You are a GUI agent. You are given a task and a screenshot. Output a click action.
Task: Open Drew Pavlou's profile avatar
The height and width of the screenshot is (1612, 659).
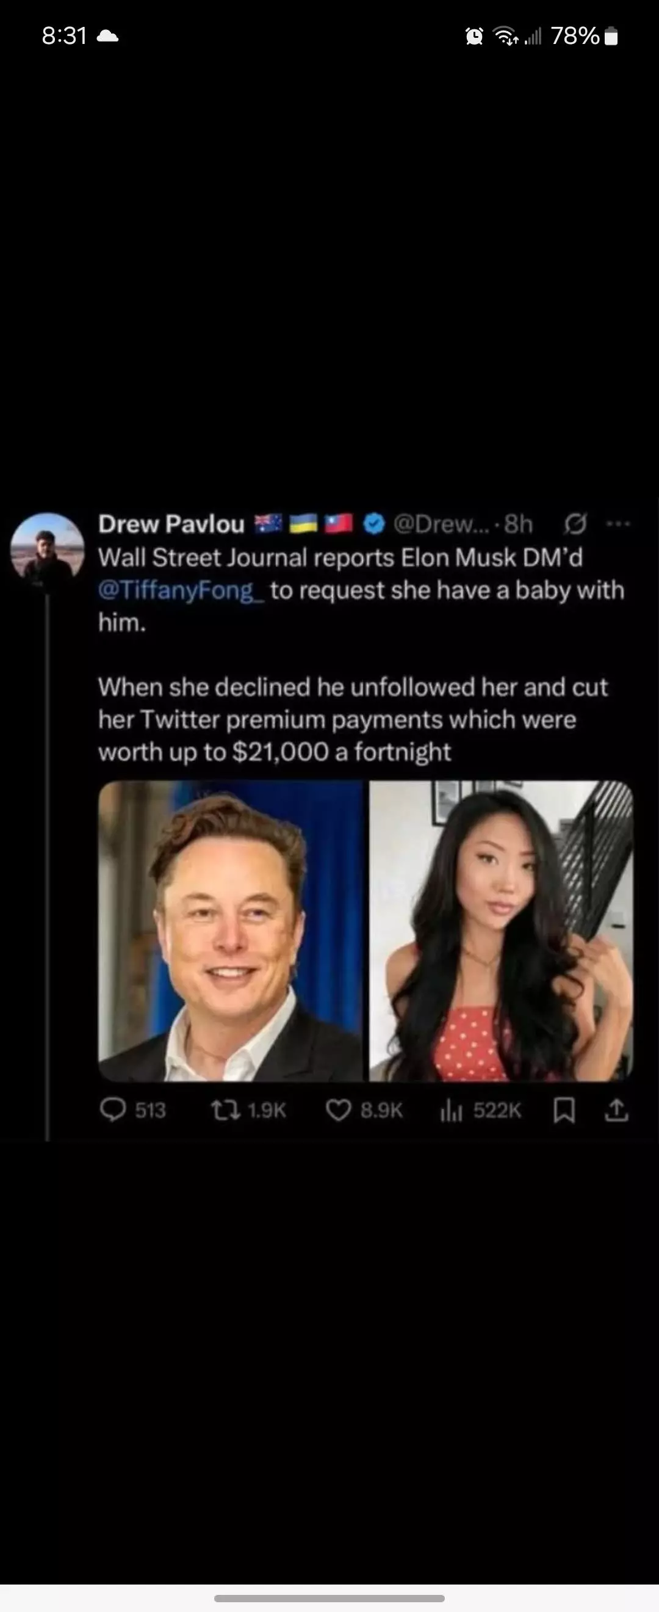click(48, 545)
